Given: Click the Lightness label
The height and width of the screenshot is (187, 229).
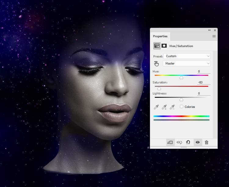Looking at the screenshot, I should 160,94.
